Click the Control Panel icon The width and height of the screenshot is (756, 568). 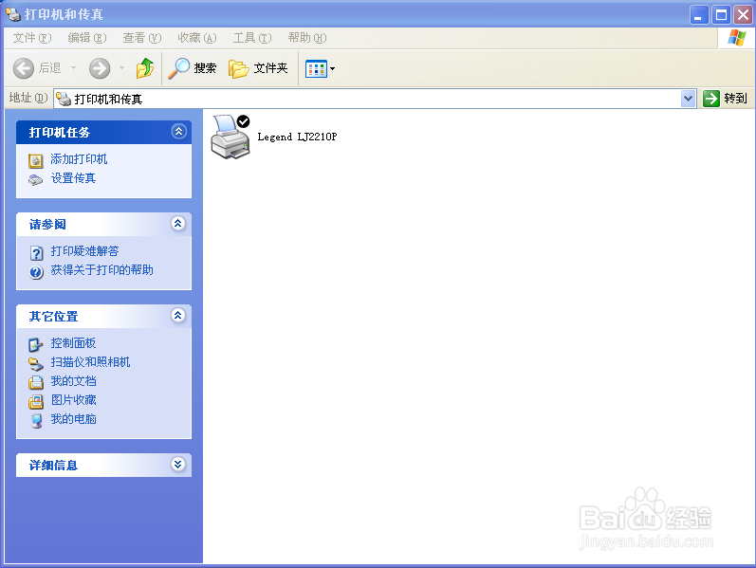(x=36, y=345)
